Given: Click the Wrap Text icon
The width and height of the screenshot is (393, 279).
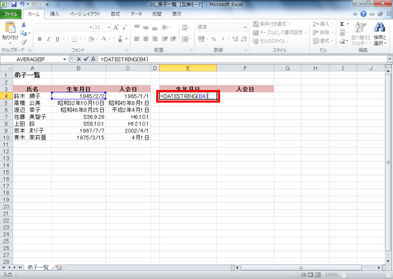Looking at the screenshot, I should click(x=185, y=27).
